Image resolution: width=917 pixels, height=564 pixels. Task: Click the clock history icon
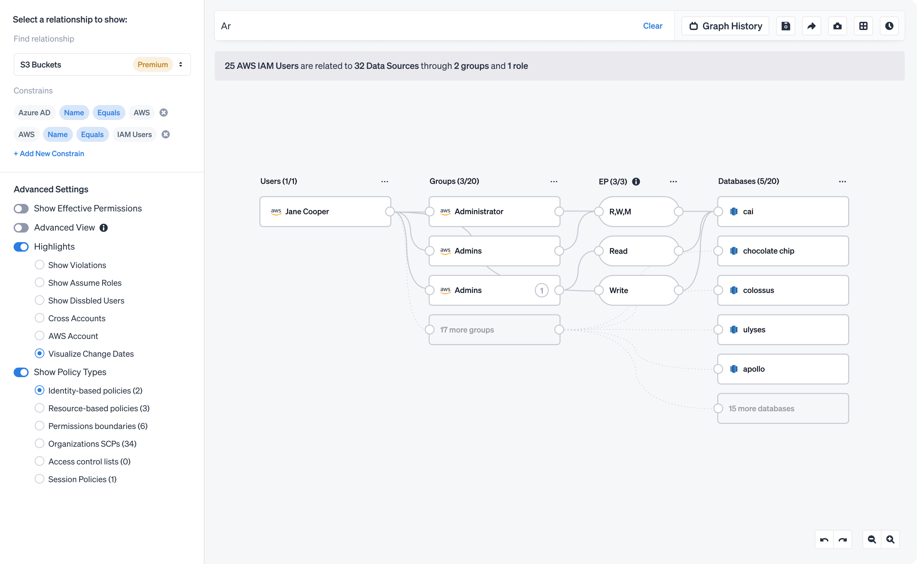point(889,26)
